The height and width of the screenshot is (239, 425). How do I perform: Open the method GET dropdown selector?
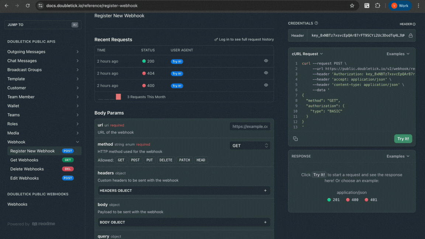point(250,146)
